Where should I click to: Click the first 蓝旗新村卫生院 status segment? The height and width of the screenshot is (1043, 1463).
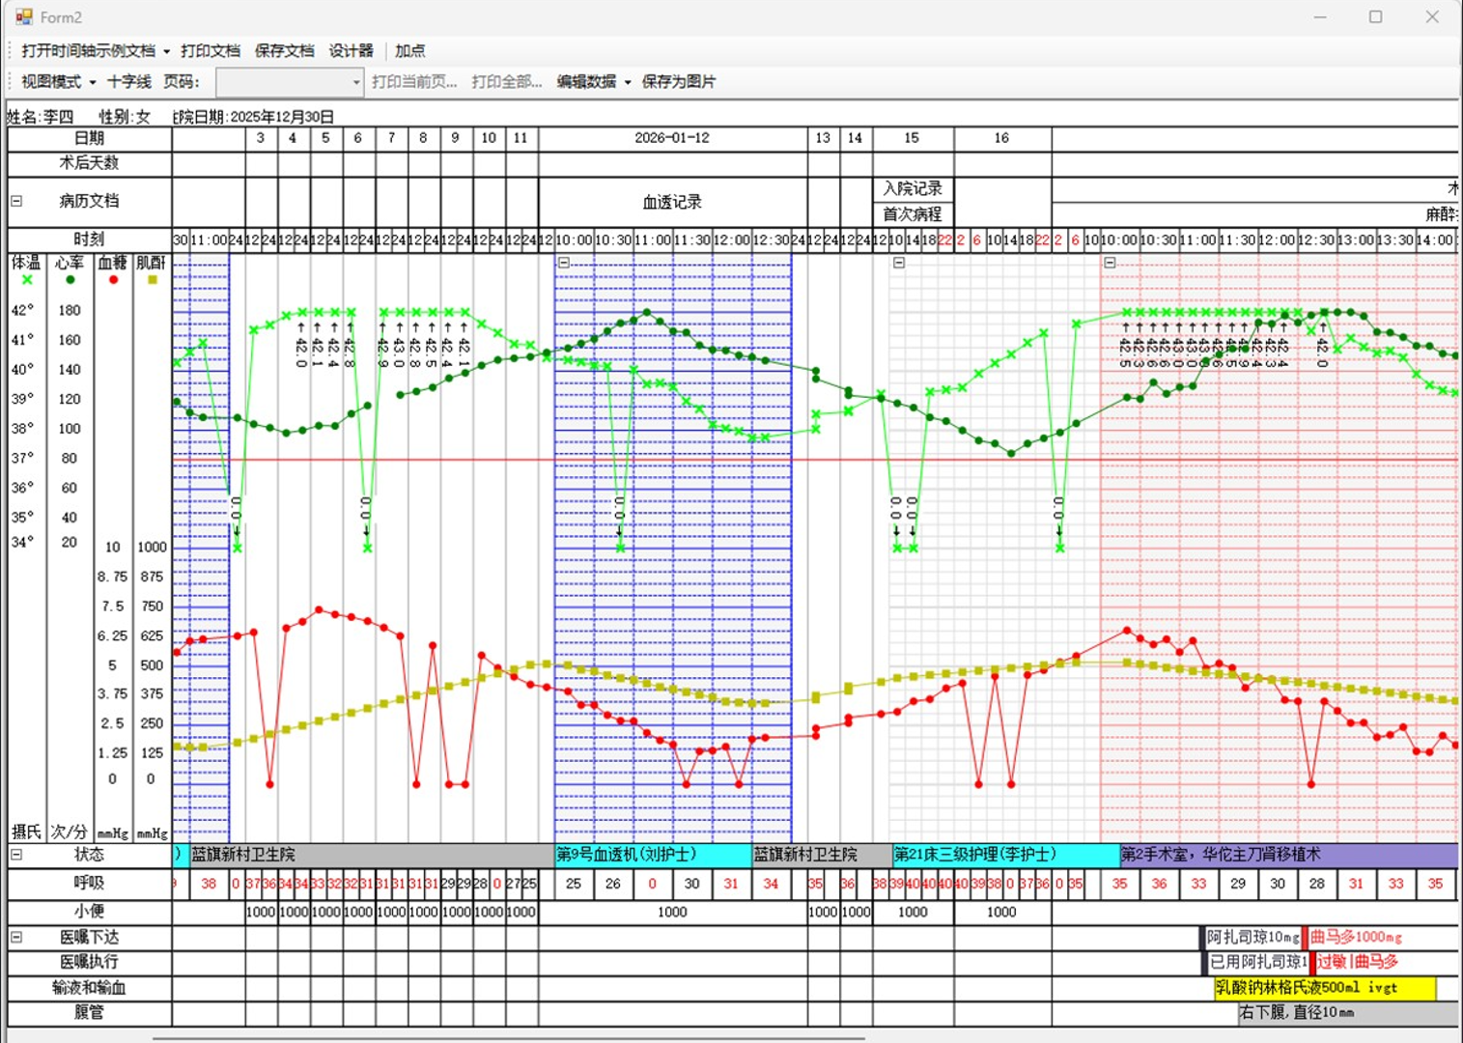coord(370,855)
